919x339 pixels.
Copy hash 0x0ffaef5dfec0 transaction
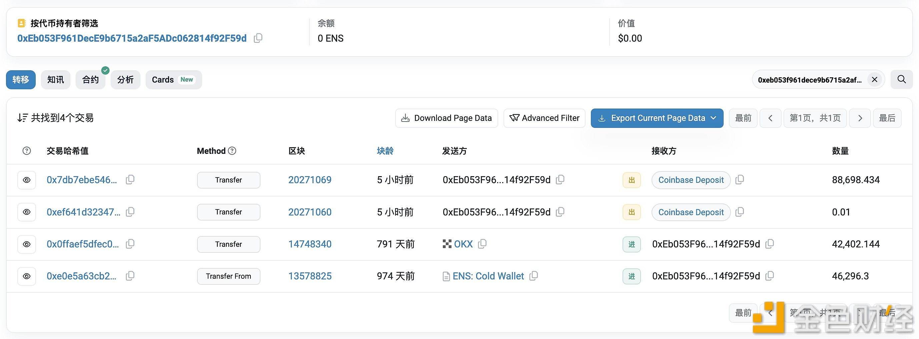130,243
